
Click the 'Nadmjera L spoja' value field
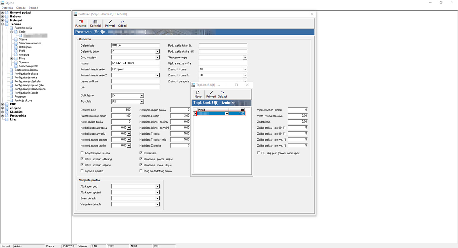point(180,116)
